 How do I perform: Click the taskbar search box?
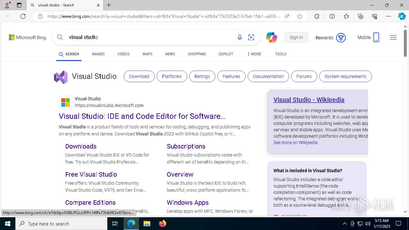click(x=61, y=224)
